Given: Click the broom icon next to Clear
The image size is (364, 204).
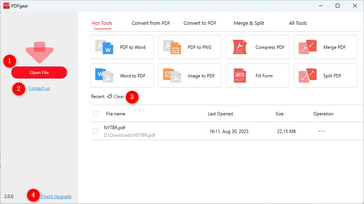Looking at the screenshot, I should pos(109,97).
